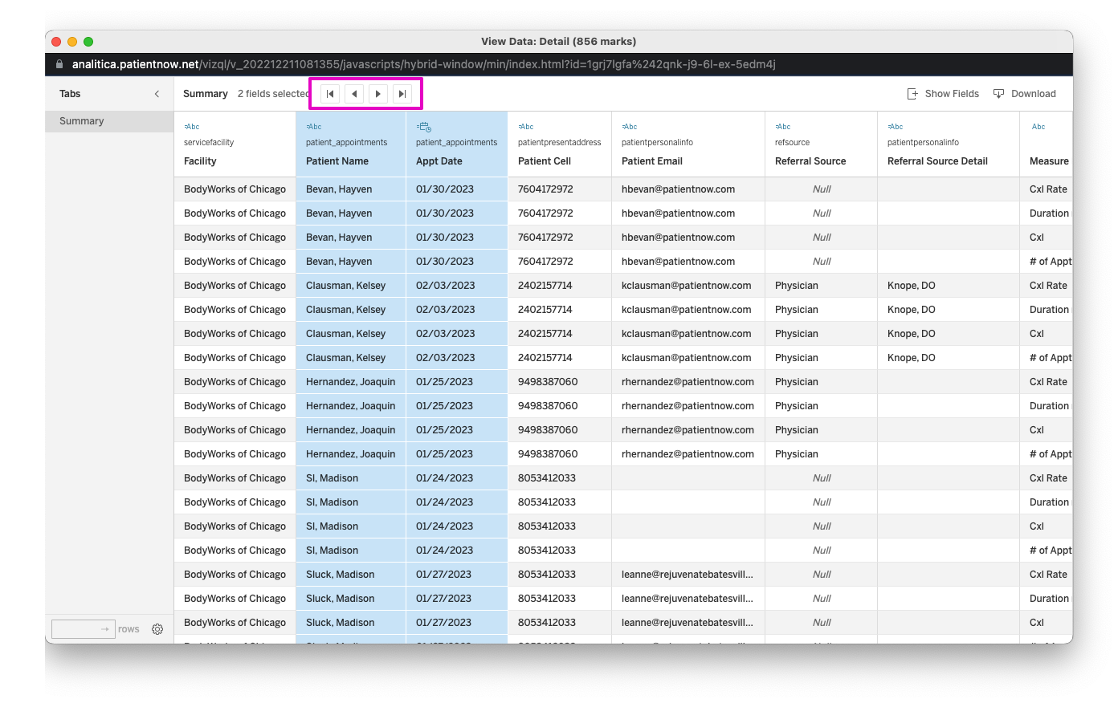The width and height of the screenshot is (1118, 703).
Task: Jump to first page of rows
Action: click(329, 94)
